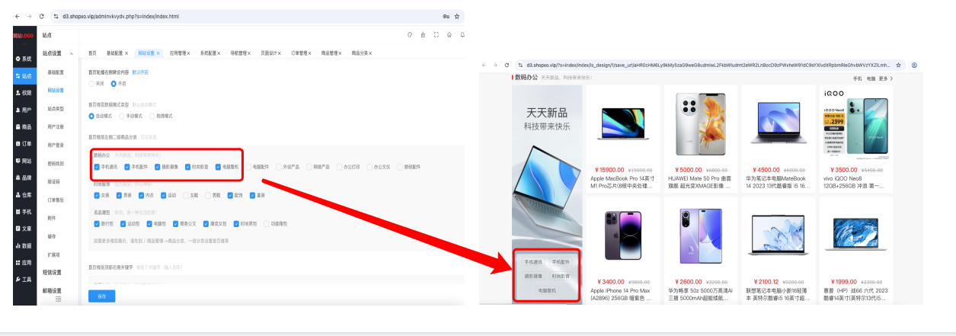Open 短信设置 in the submenu

(x=52, y=272)
